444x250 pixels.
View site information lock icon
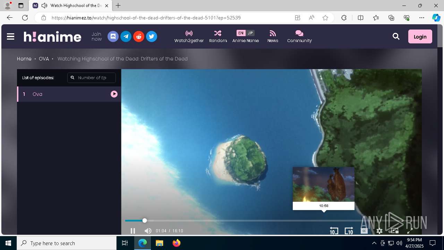click(x=44, y=18)
